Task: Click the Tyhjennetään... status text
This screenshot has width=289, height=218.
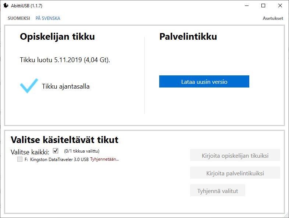Action: 104,160
